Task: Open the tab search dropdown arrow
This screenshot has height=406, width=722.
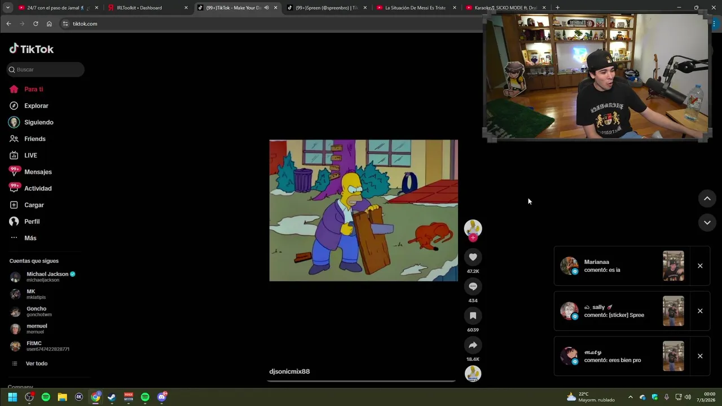Action: [x=7, y=8]
